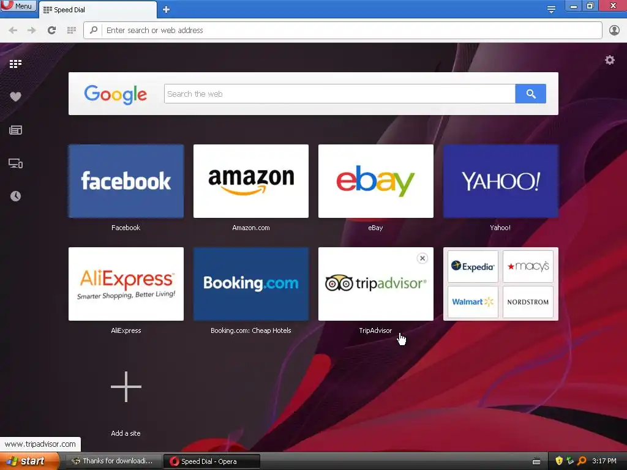Select the Speed Dial tab
The width and height of the screenshot is (627, 470).
click(98, 10)
